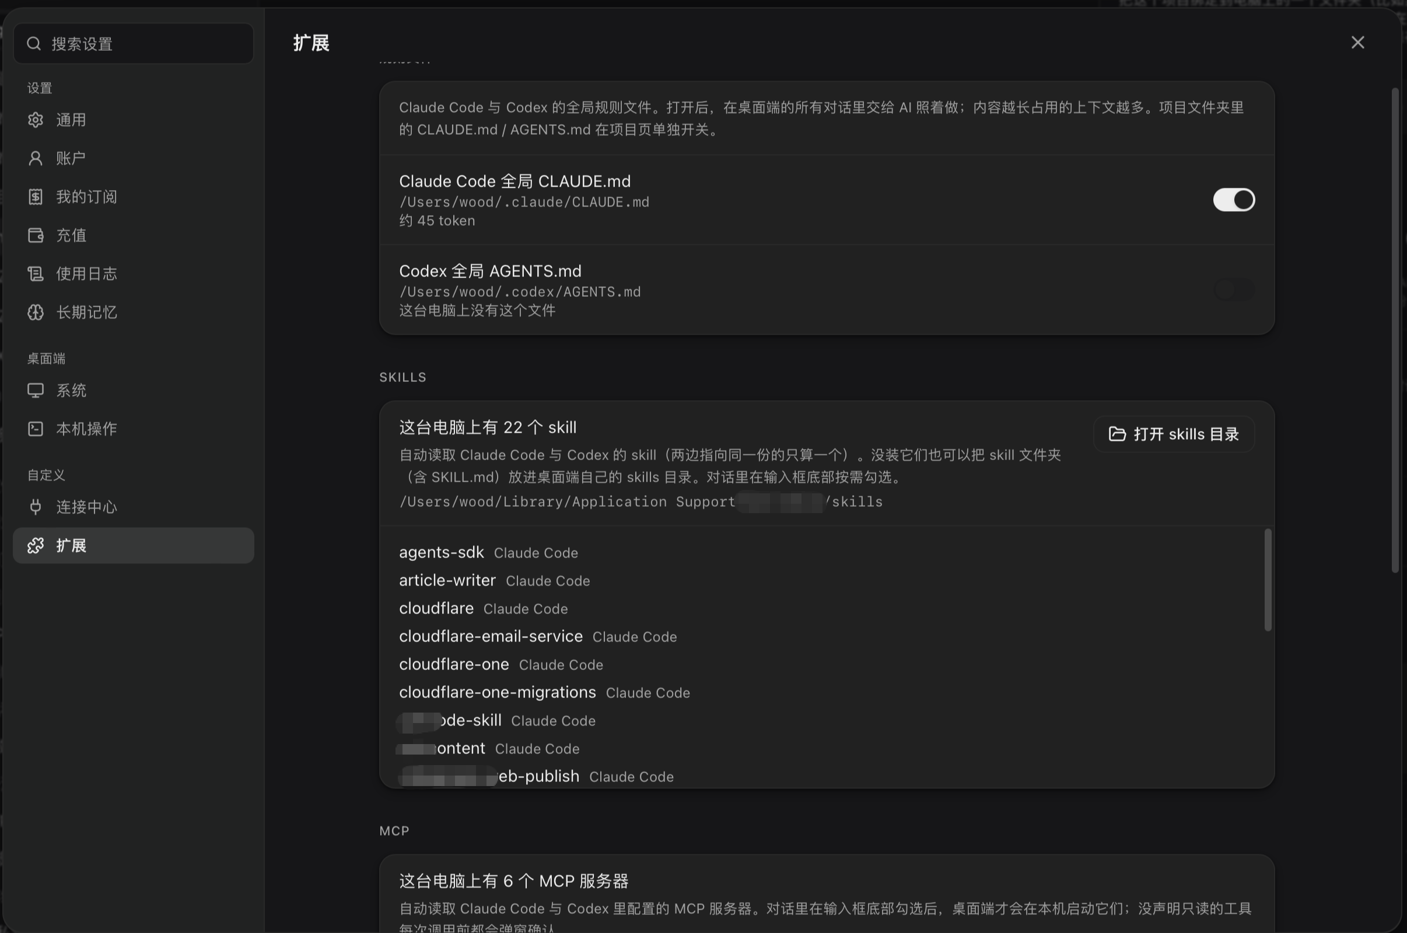Click the 我的订阅 receipt icon
The height and width of the screenshot is (933, 1407).
(x=36, y=197)
